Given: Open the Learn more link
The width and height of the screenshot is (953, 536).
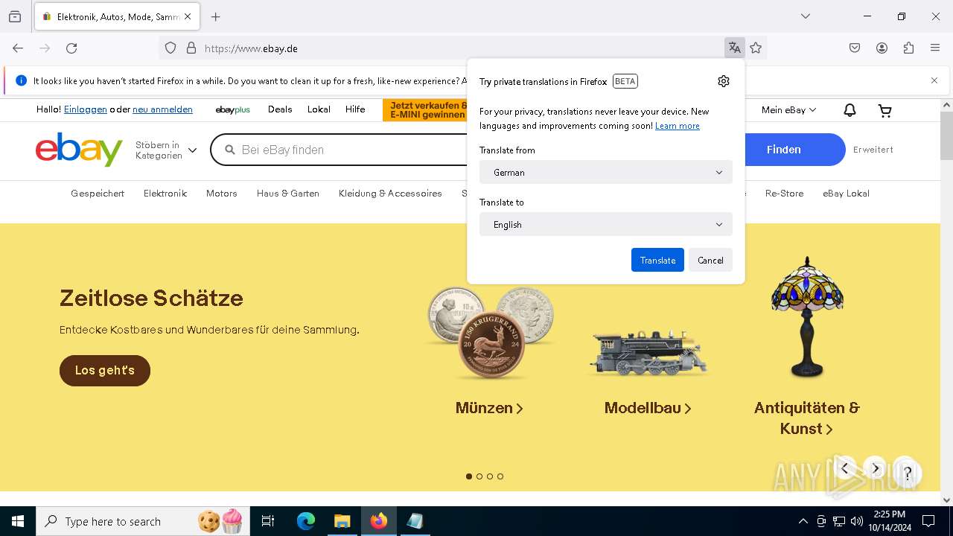Looking at the screenshot, I should (678, 126).
